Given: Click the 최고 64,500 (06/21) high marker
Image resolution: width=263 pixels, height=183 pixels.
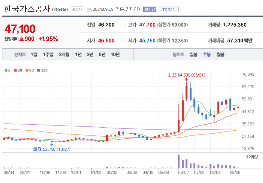Looking at the screenshot, I should (187, 75).
